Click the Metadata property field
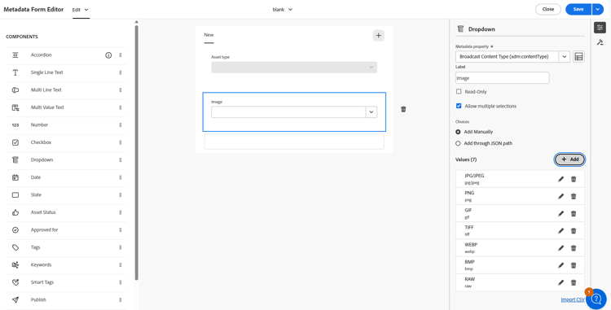The height and width of the screenshot is (310, 611). coord(507,57)
